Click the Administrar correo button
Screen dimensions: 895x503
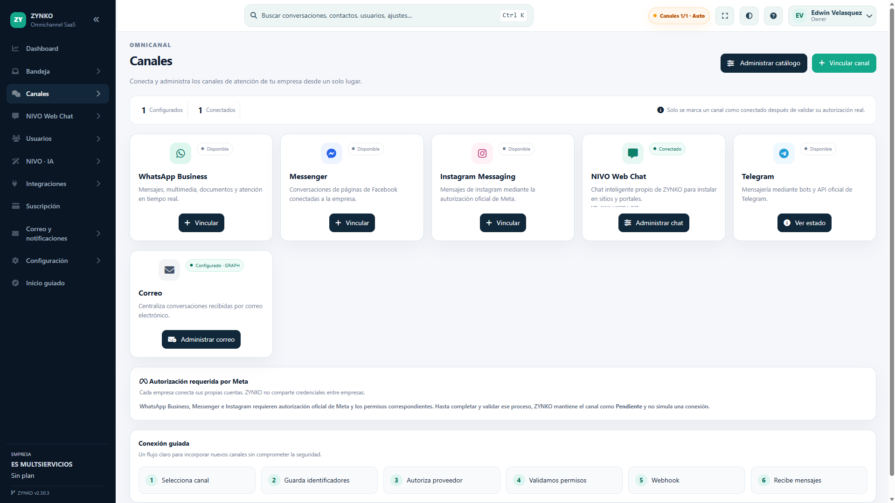pyautogui.click(x=201, y=339)
